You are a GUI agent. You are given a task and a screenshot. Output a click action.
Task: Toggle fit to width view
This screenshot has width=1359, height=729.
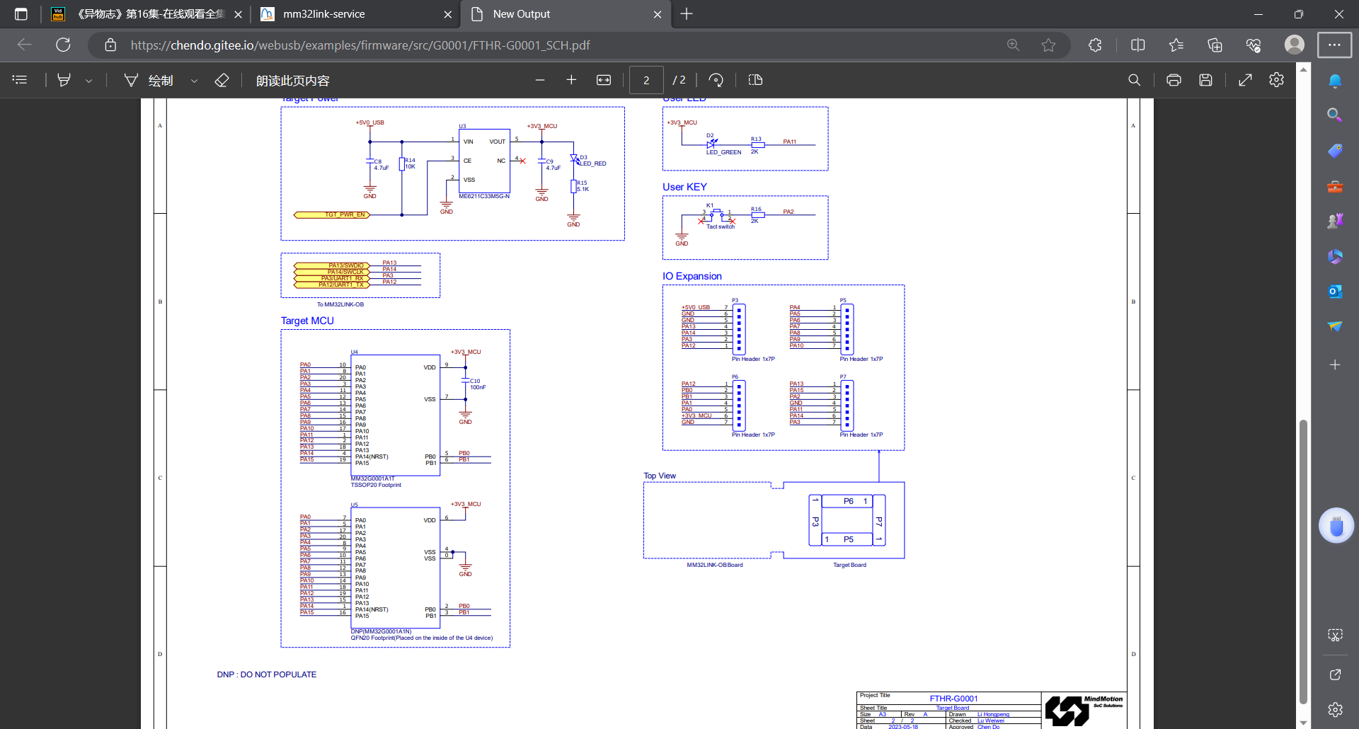click(604, 80)
